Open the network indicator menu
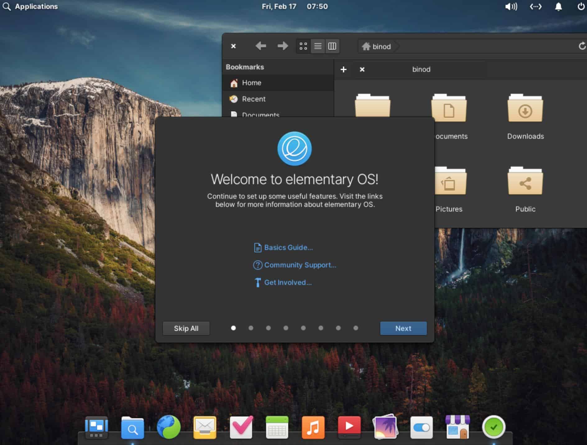 pos(535,7)
